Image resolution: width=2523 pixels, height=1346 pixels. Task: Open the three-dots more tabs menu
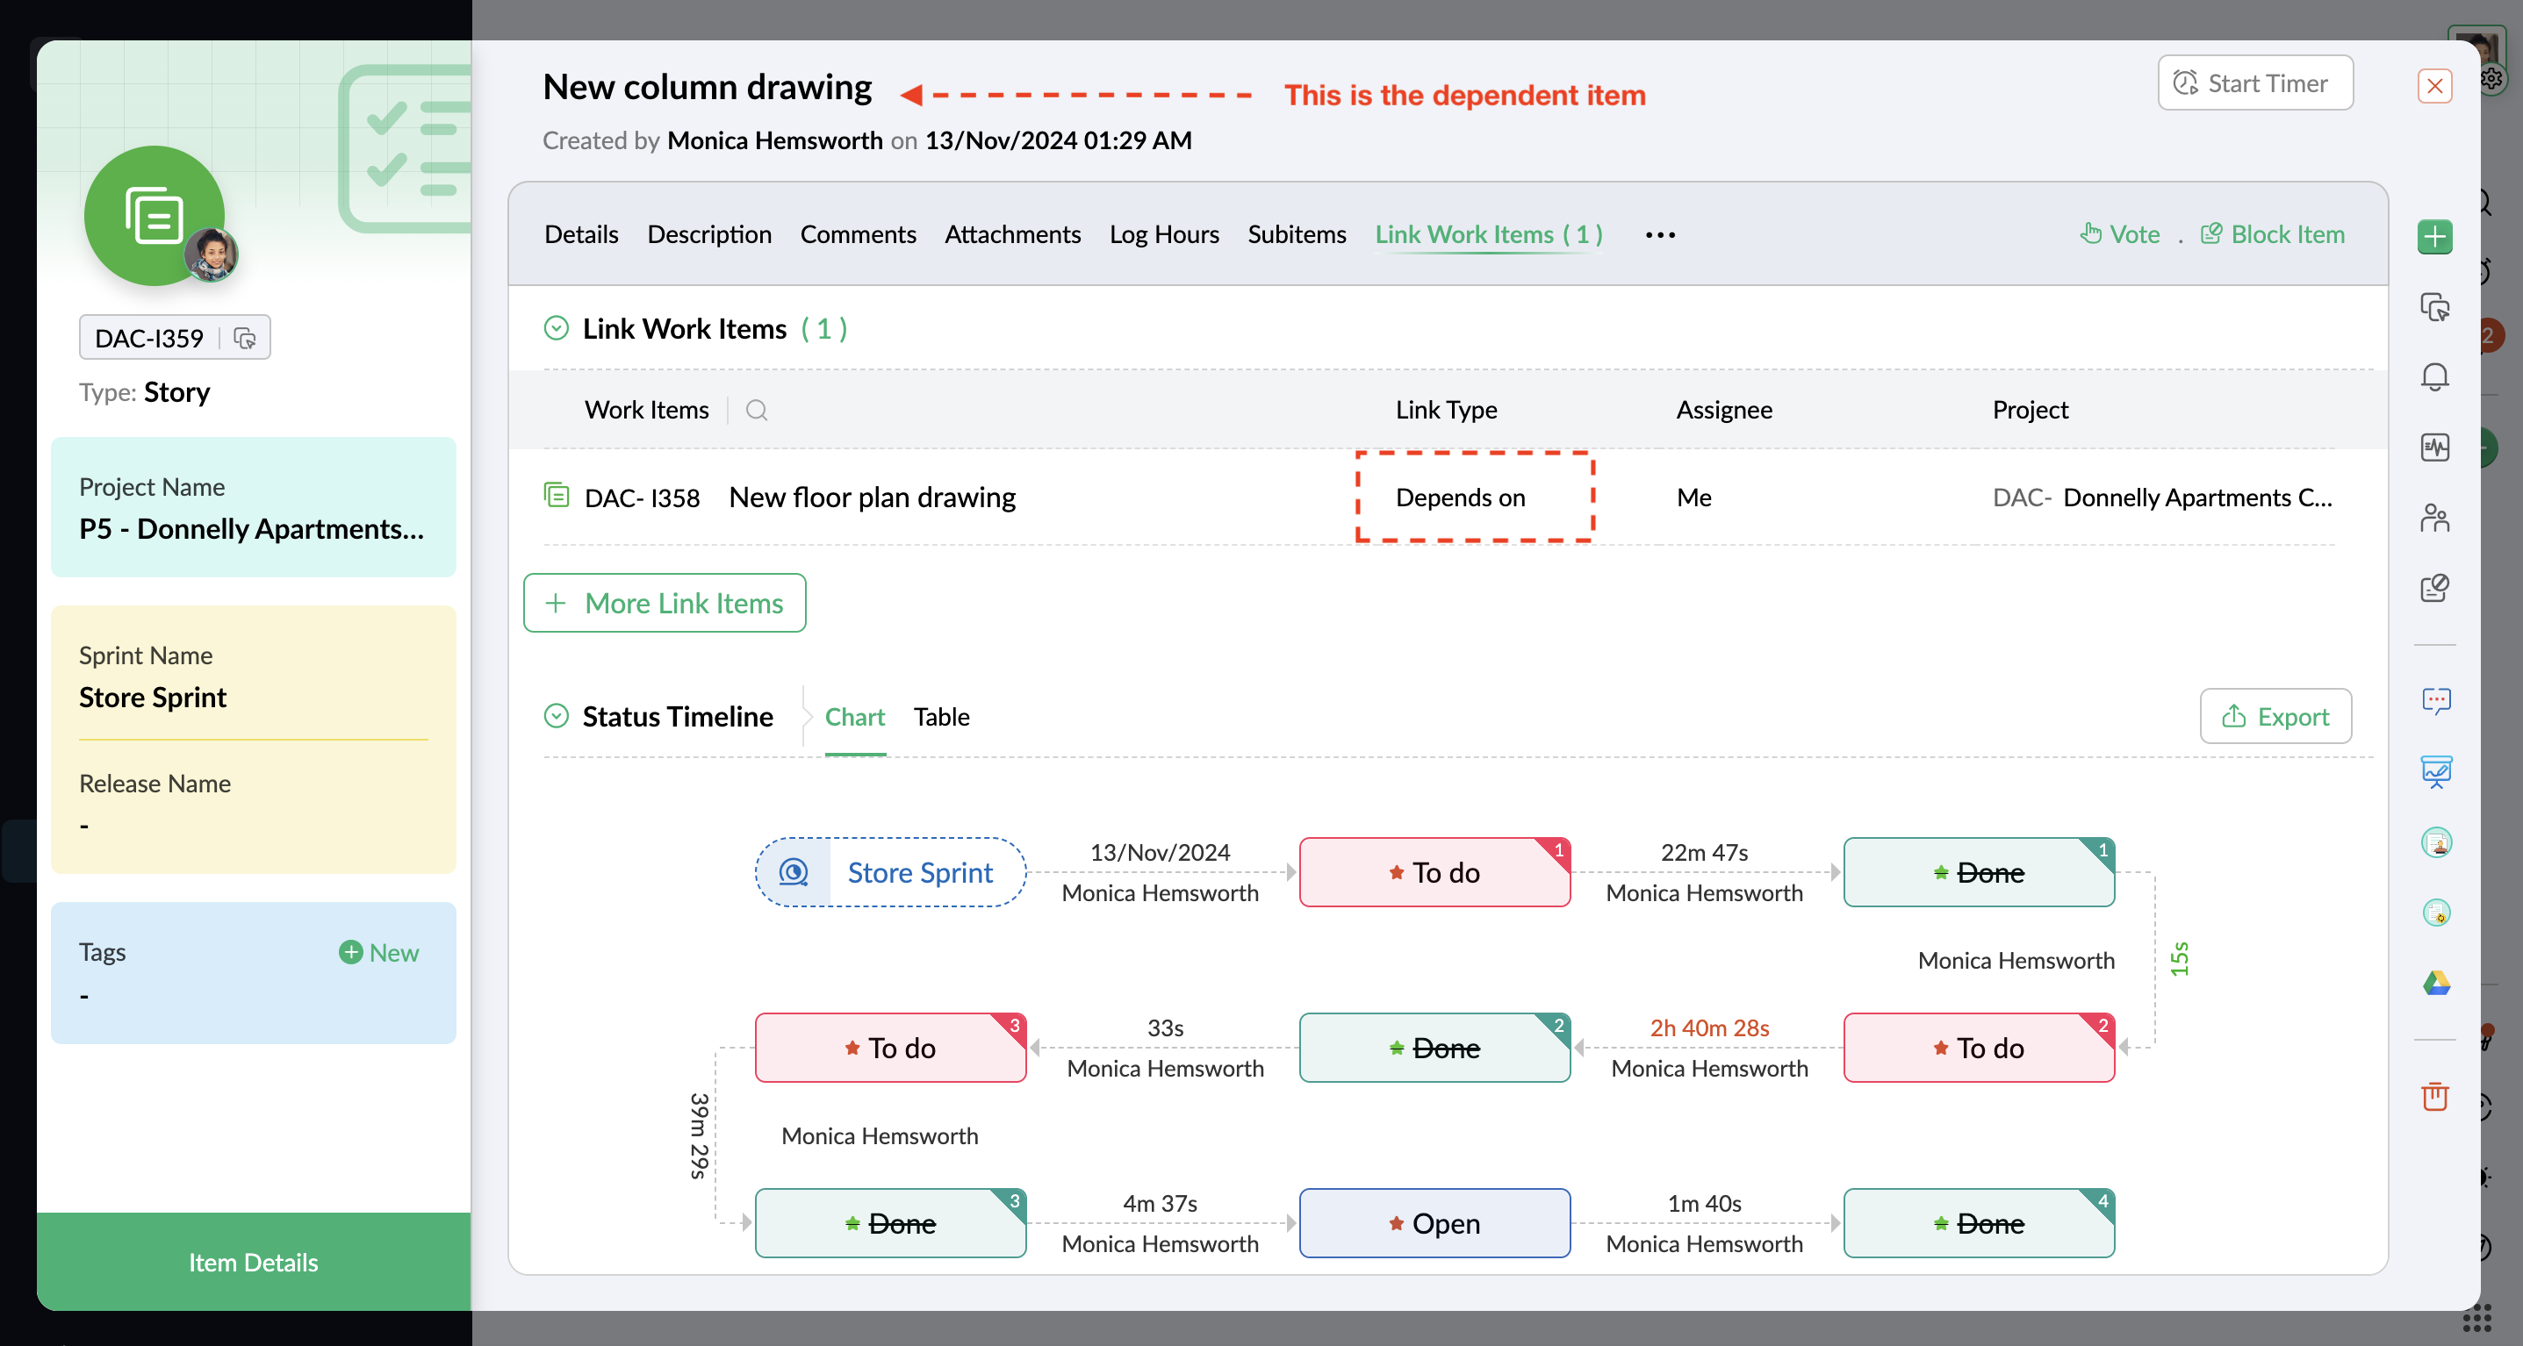coord(1659,235)
